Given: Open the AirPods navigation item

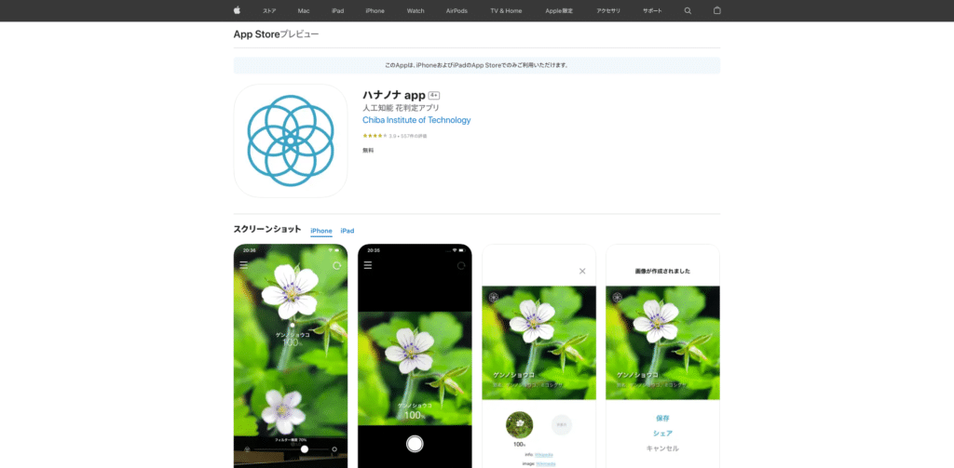Looking at the screenshot, I should tap(457, 11).
